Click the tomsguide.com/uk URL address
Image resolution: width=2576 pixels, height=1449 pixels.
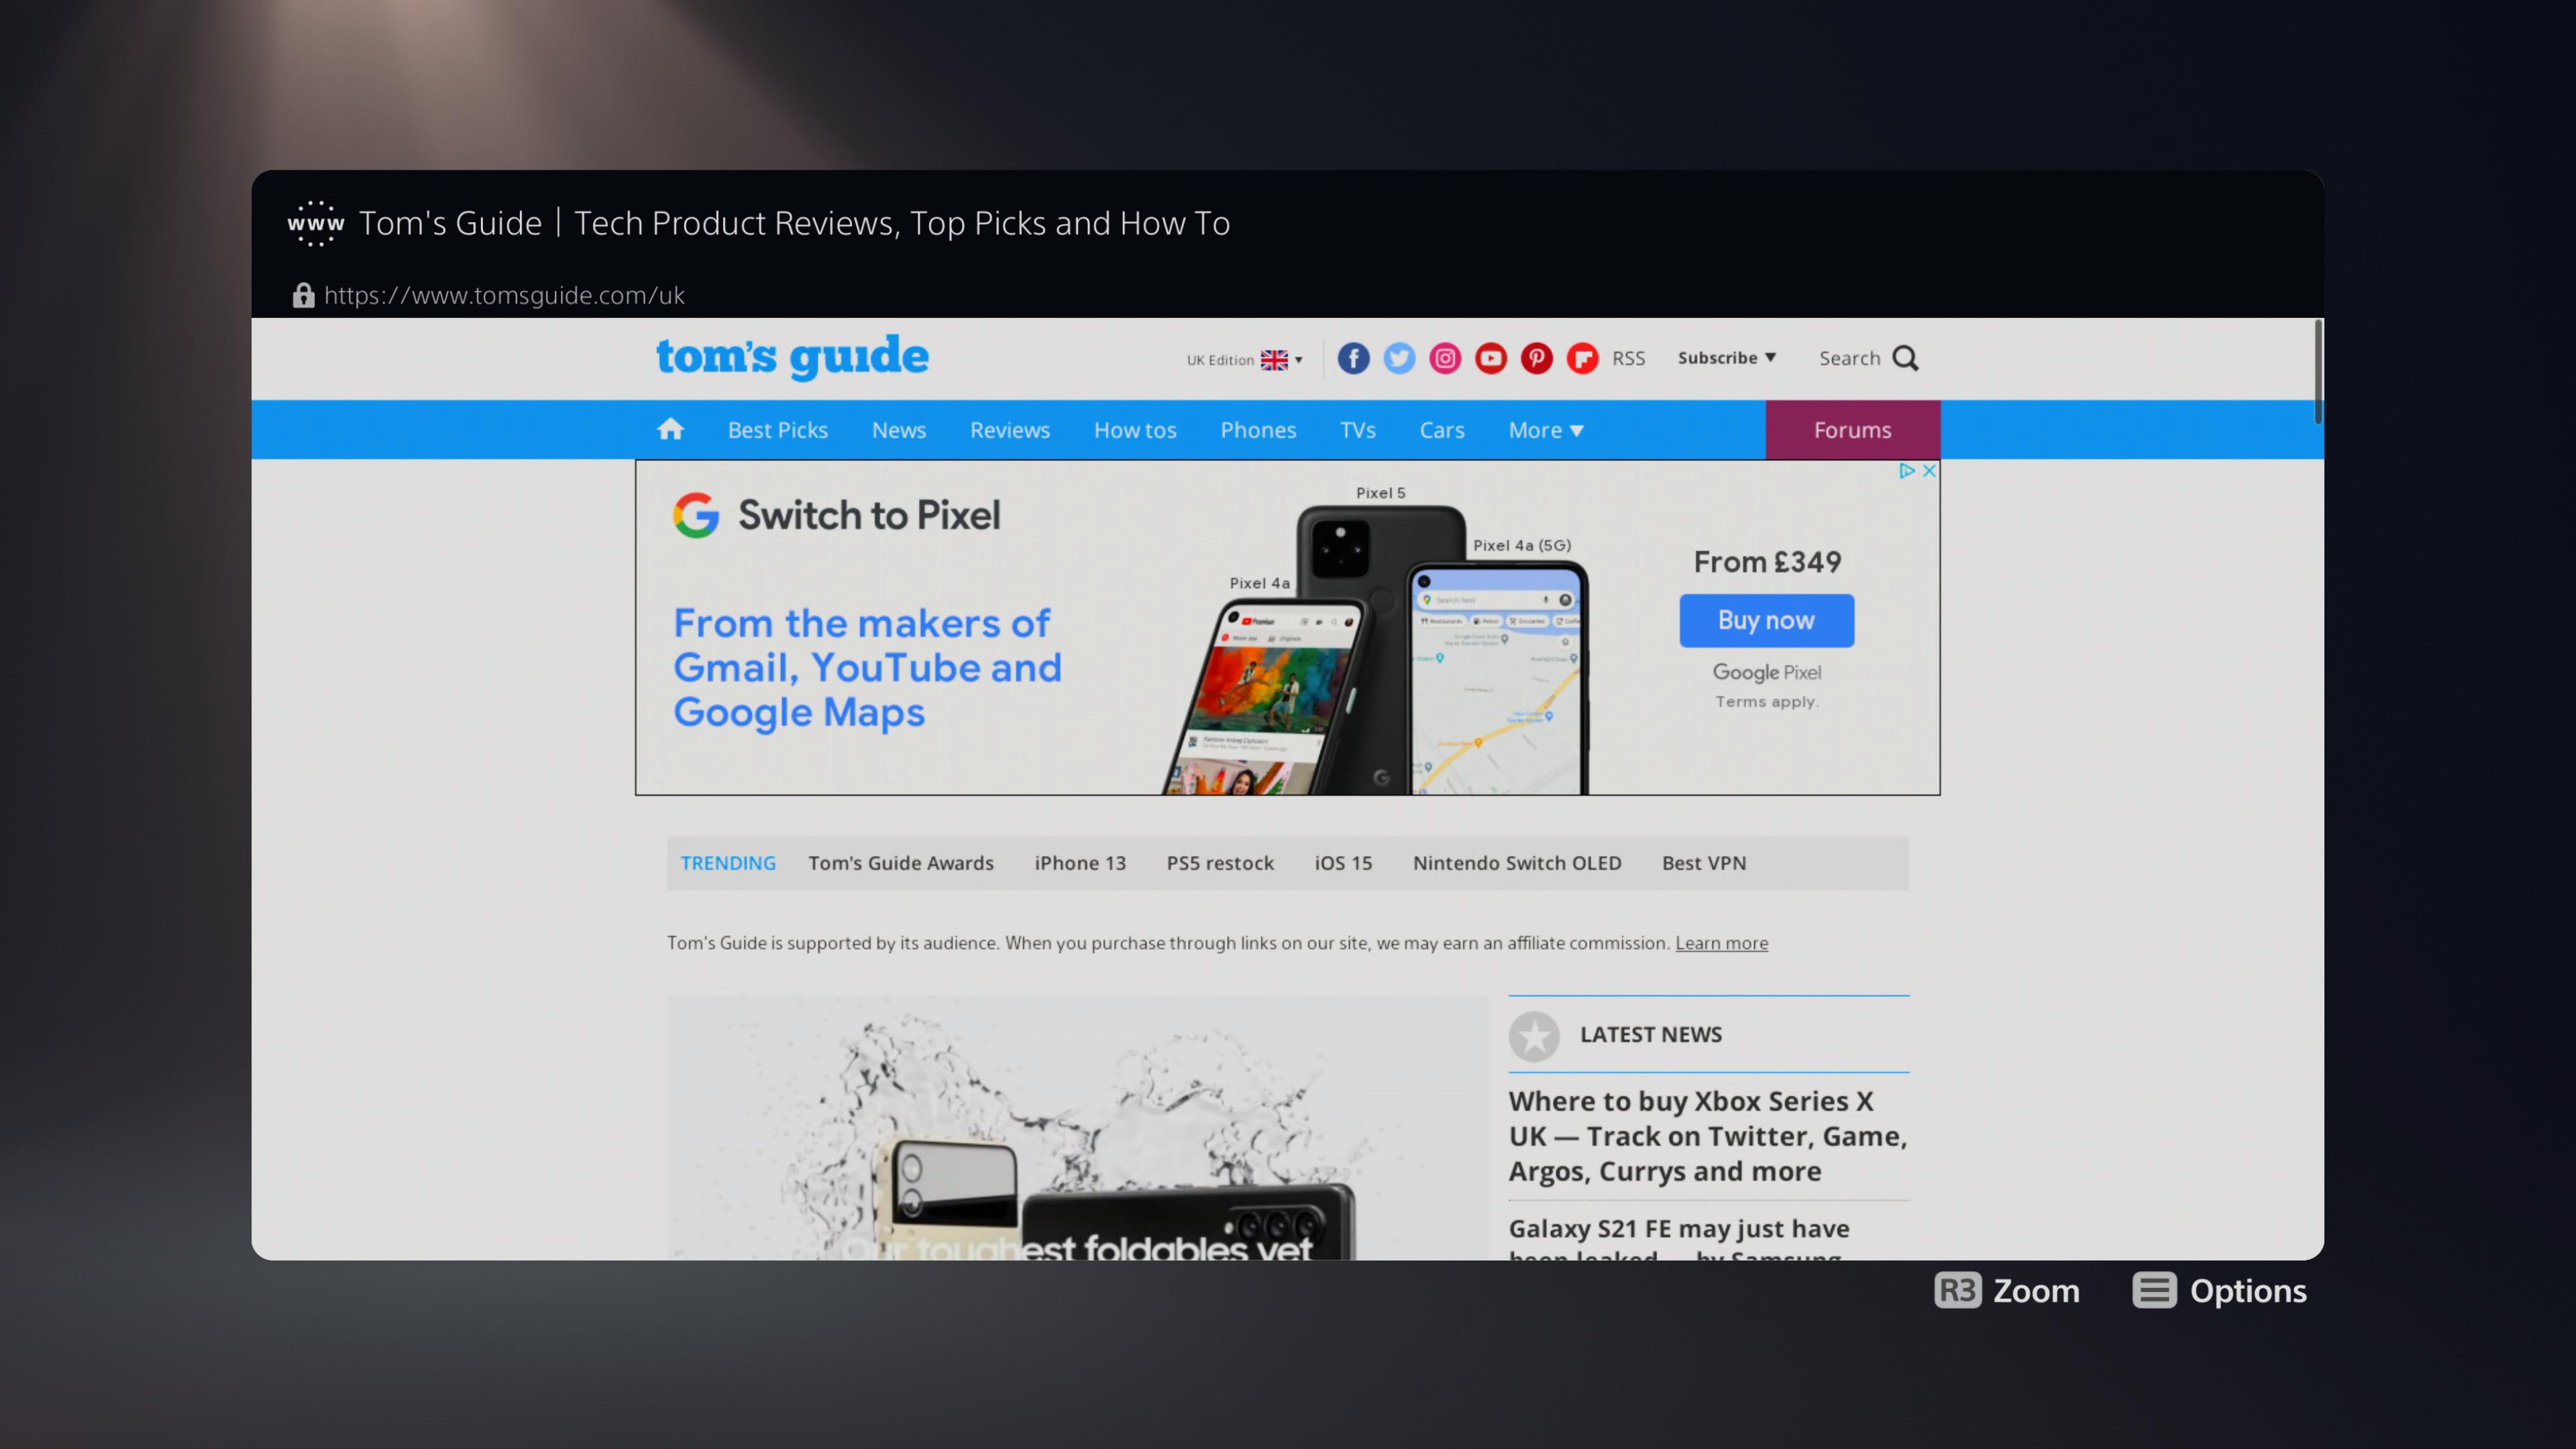click(504, 295)
